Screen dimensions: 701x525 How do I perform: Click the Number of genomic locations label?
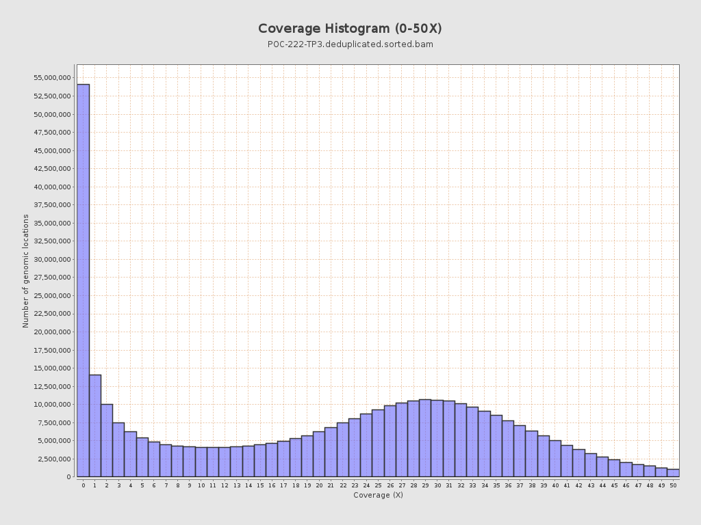pos(26,271)
